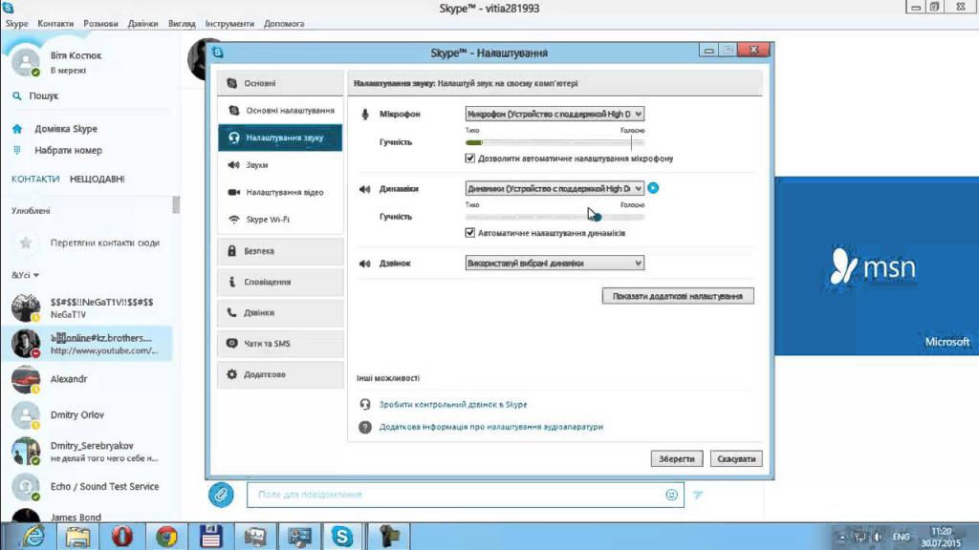This screenshot has width=979, height=550.
Task: Select Echo / Sound Test Service contact
Action: point(87,486)
